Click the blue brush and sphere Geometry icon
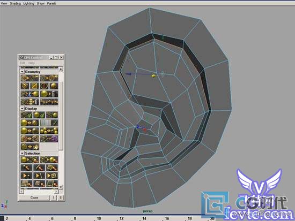Viewport: 295px width, 221px height. pos(29,94)
